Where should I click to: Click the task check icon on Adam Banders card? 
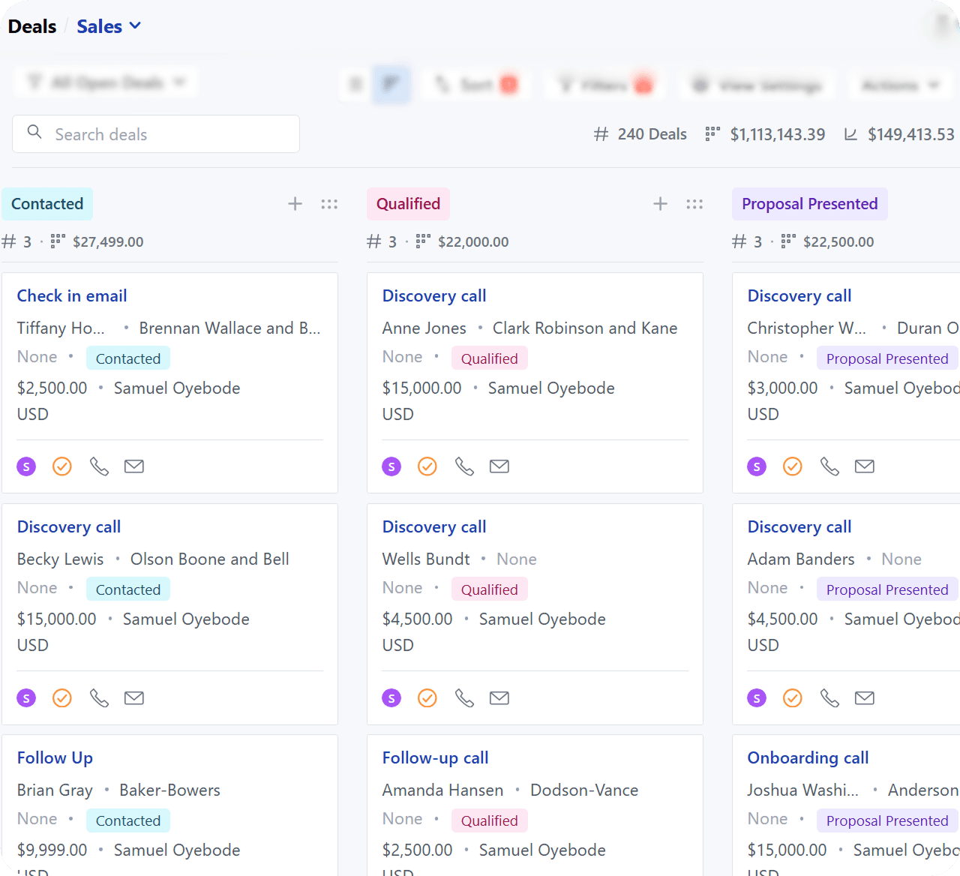tap(793, 698)
